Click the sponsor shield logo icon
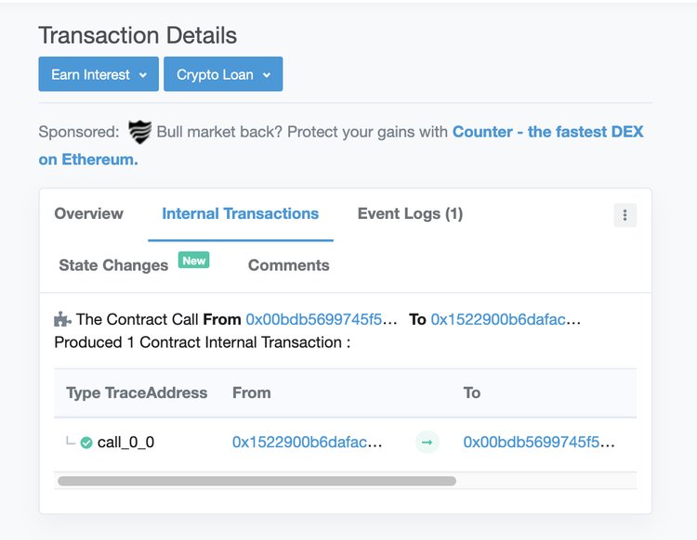Image resolution: width=697 pixels, height=540 pixels. tap(139, 132)
